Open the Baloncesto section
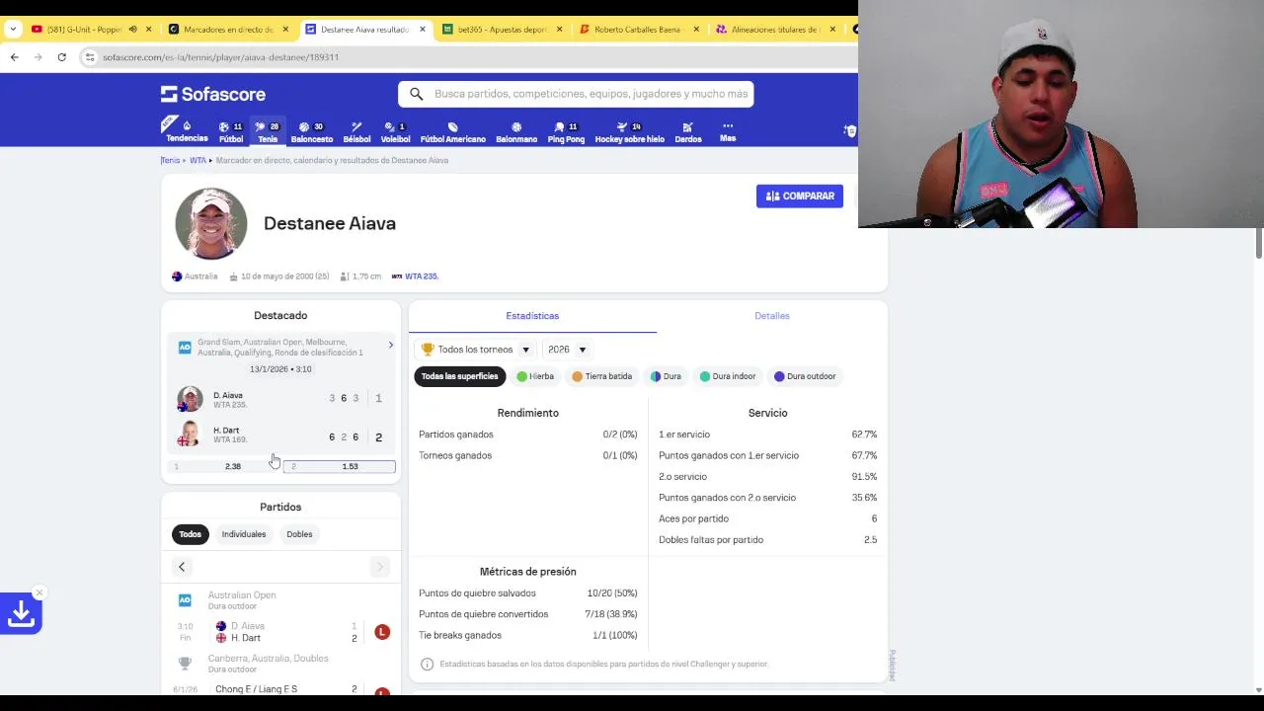Viewport: 1264px width, 711px height. [312, 132]
